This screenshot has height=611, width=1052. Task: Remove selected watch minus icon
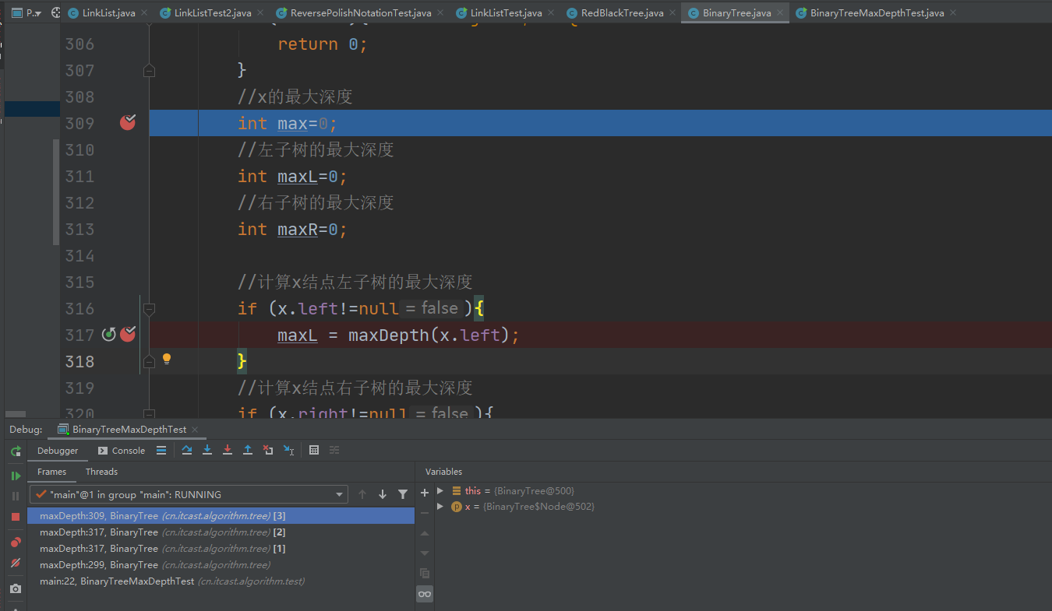pos(425,513)
